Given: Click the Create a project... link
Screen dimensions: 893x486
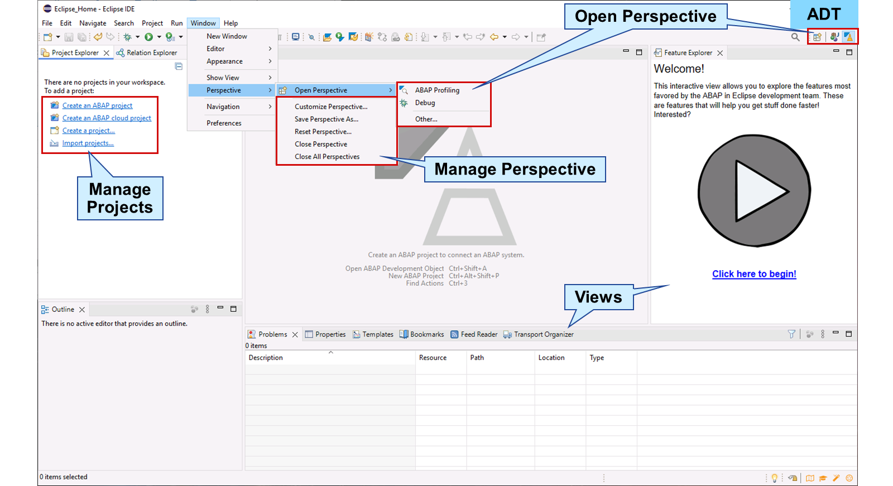Looking at the screenshot, I should (x=88, y=131).
